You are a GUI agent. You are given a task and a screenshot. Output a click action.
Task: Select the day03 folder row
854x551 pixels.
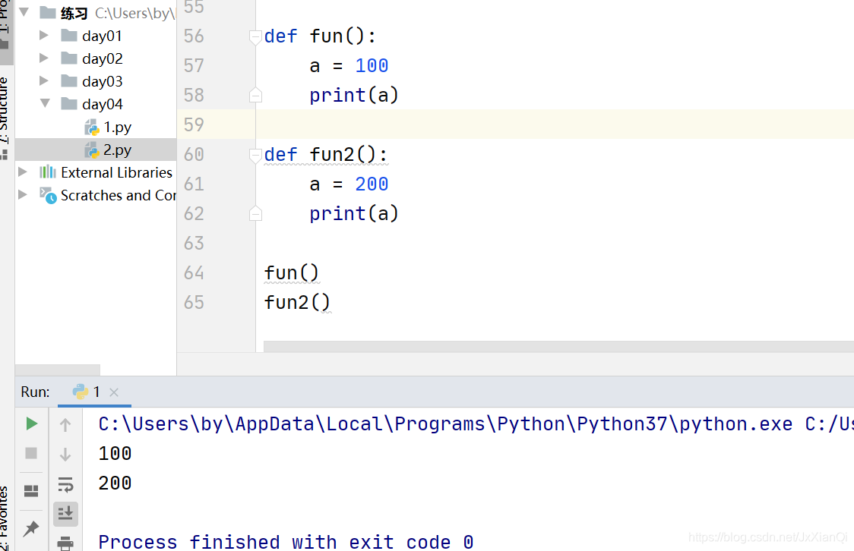coord(96,82)
